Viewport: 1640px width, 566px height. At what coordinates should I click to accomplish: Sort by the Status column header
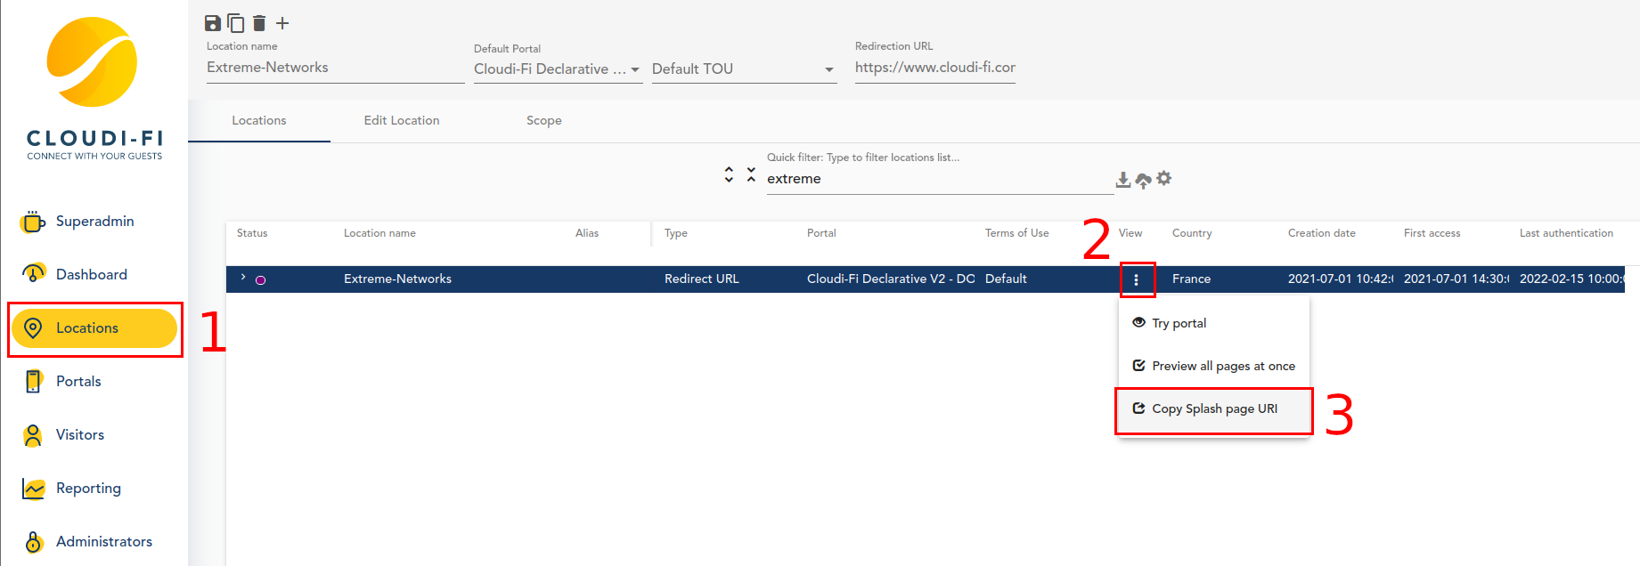[252, 233]
